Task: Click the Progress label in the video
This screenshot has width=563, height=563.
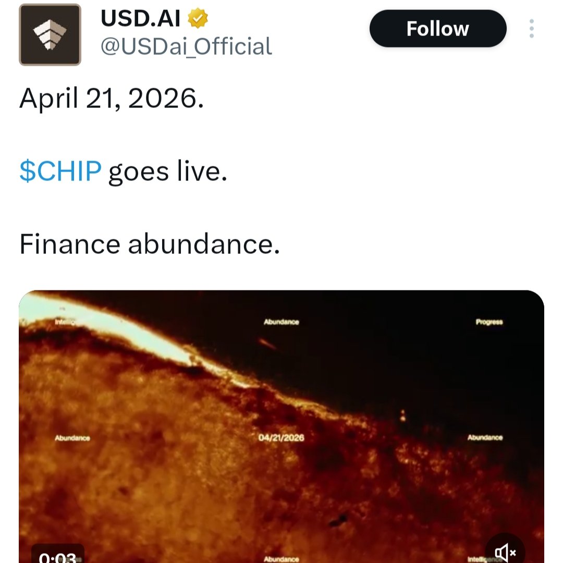Action: click(489, 322)
